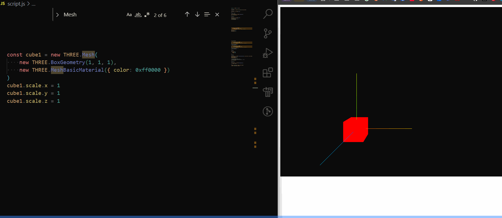Go to previous match arrow

point(187,14)
